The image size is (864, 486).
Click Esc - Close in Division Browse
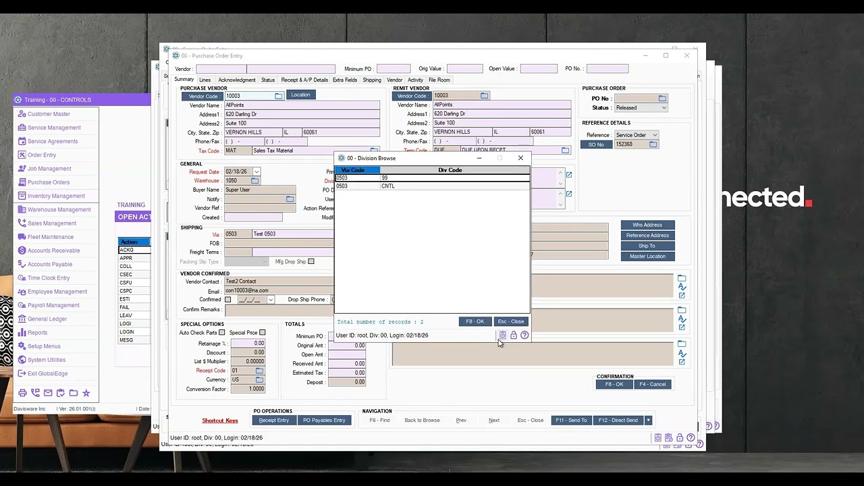point(510,321)
